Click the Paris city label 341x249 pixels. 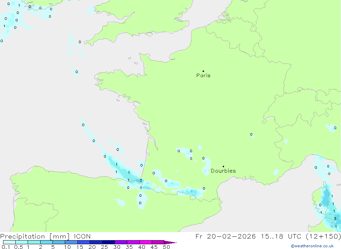point(203,76)
